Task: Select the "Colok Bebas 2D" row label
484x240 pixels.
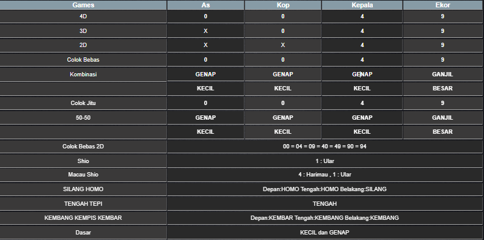Action: point(83,147)
